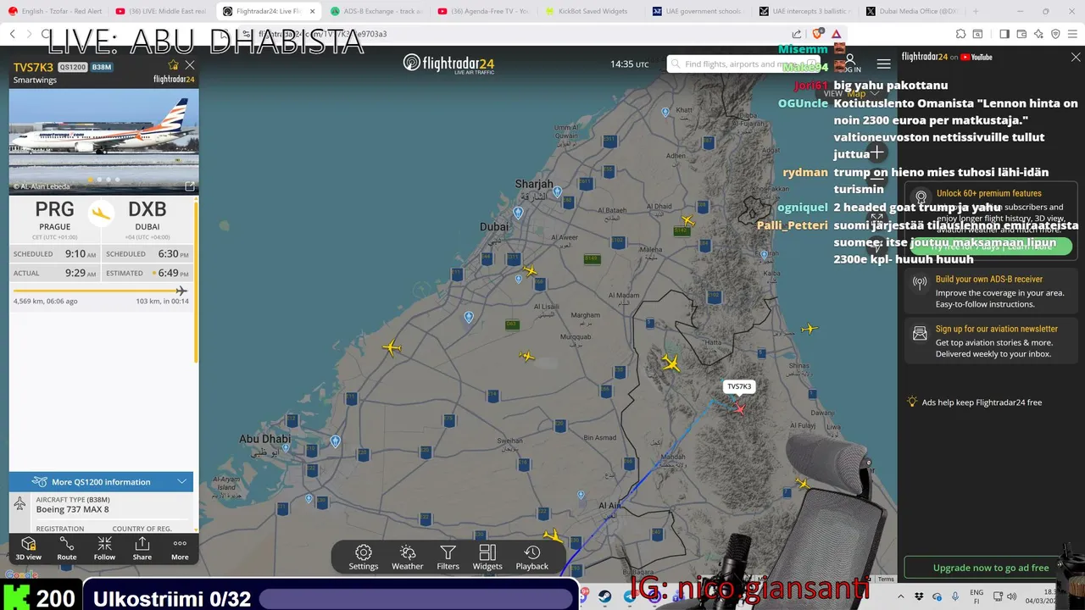The height and width of the screenshot is (610, 1085).
Task: Close the Flightradar24 browser tab
Action: point(312,11)
